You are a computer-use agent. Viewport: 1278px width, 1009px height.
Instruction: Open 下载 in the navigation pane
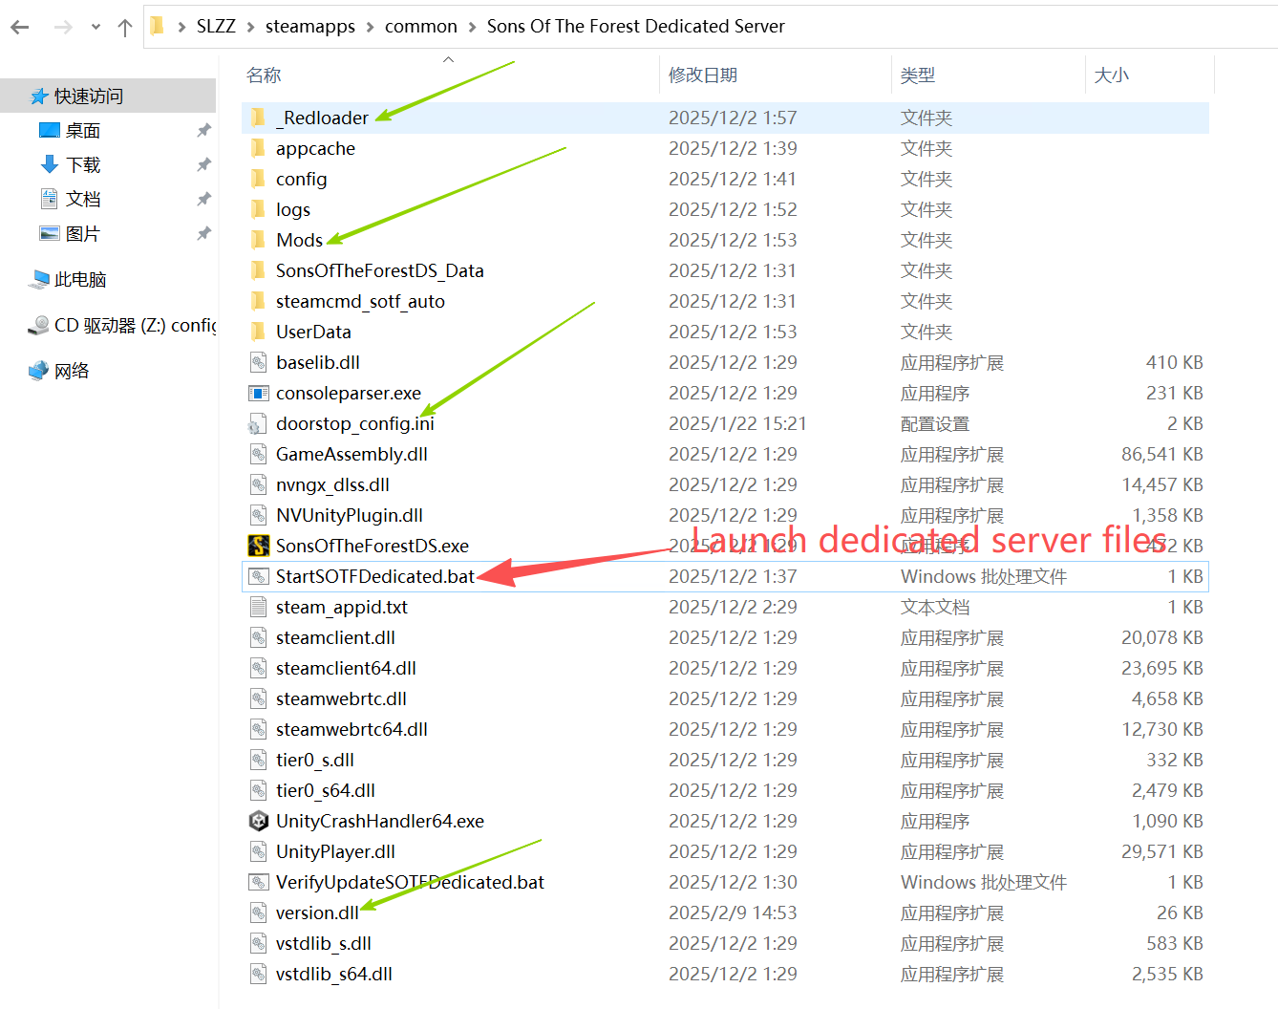coord(83,165)
